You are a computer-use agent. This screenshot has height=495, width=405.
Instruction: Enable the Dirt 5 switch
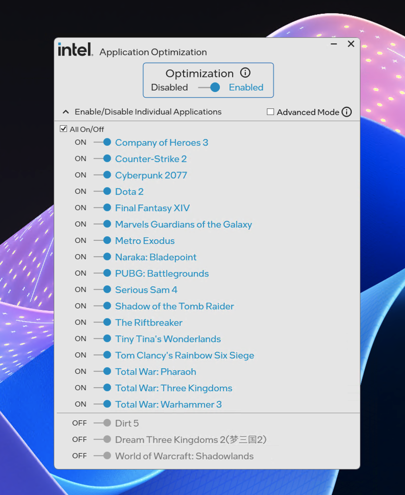tap(102, 423)
